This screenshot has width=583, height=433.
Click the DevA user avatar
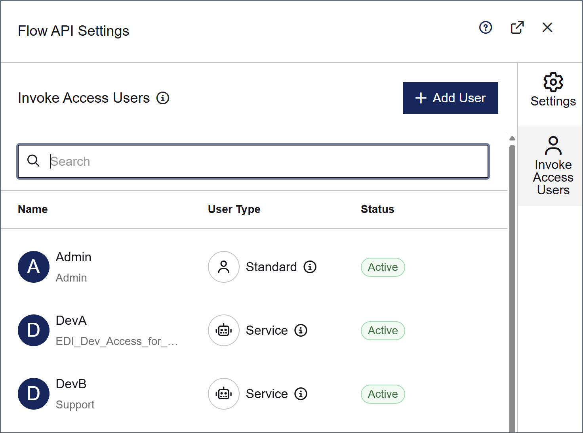34,330
